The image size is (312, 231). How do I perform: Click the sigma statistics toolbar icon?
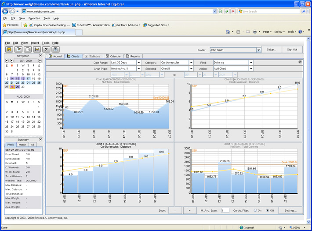pyautogui.click(x=46, y=50)
